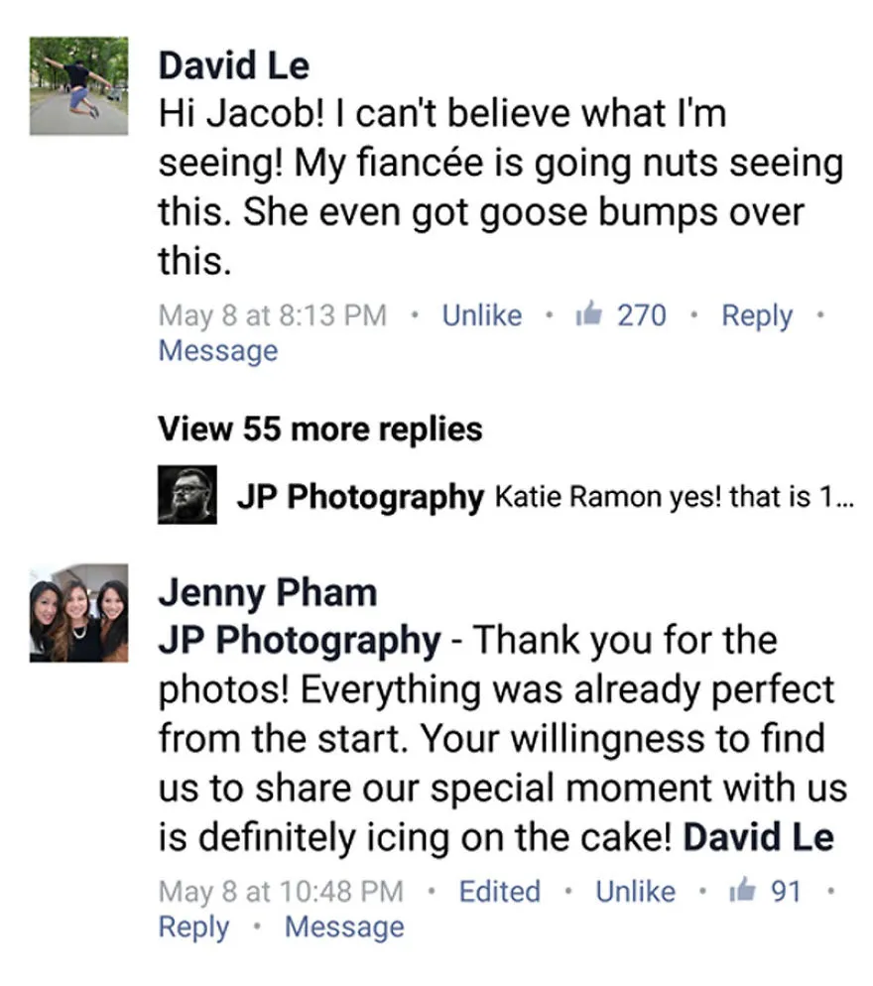Open David Le's name at comment top
873x986 pixels.
[x=234, y=65]
